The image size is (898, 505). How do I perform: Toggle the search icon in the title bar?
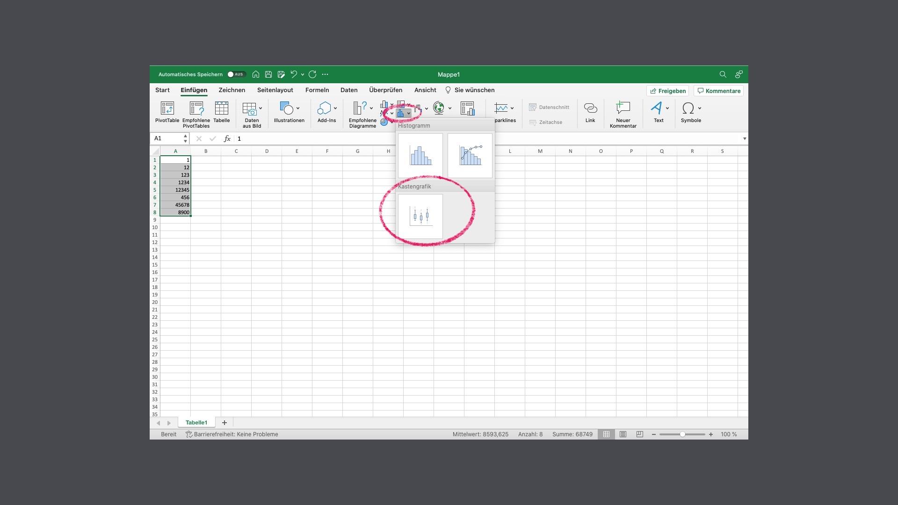point(722,74)
